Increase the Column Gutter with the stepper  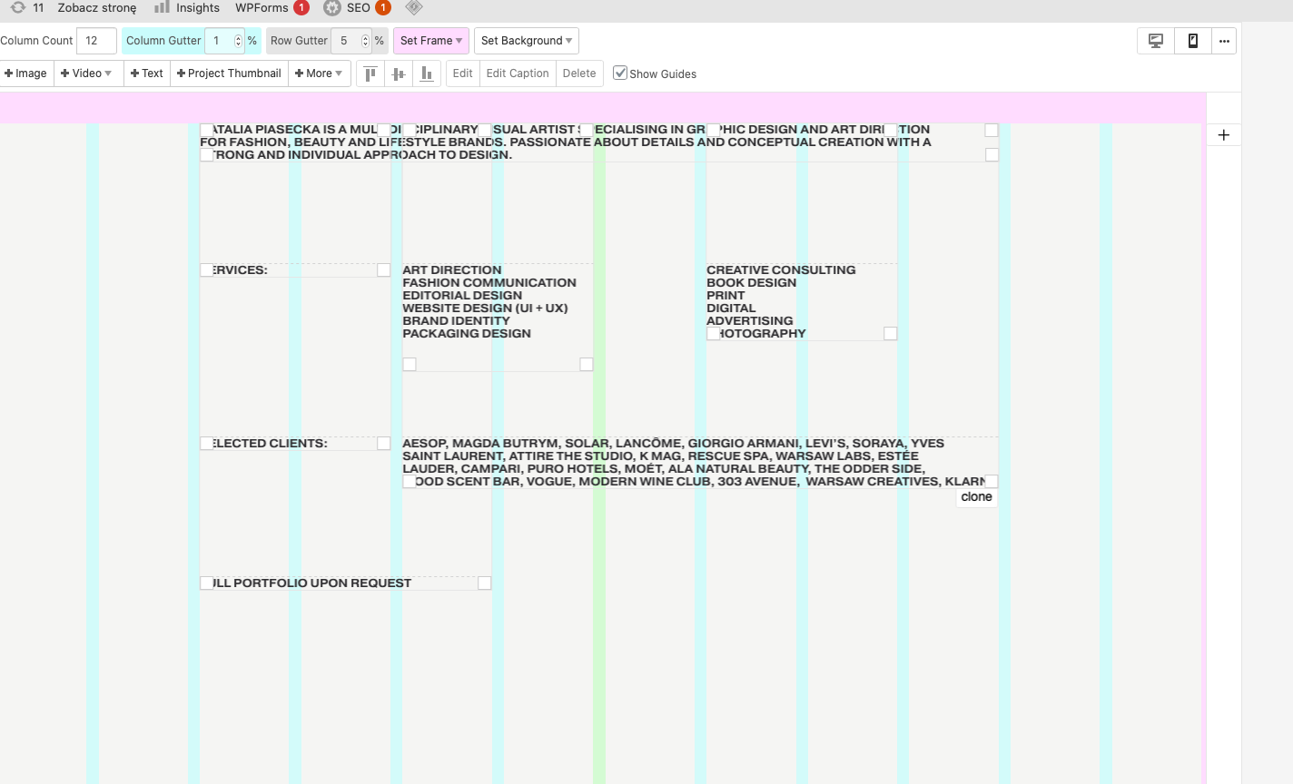click(239, 36)
